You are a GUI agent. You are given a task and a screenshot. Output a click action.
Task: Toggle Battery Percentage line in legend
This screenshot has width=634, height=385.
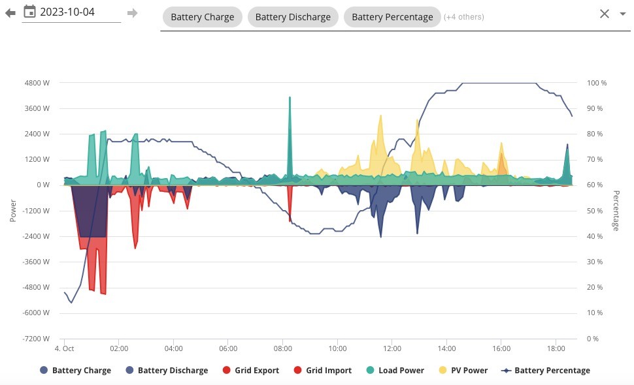click(x=546, y=370)
